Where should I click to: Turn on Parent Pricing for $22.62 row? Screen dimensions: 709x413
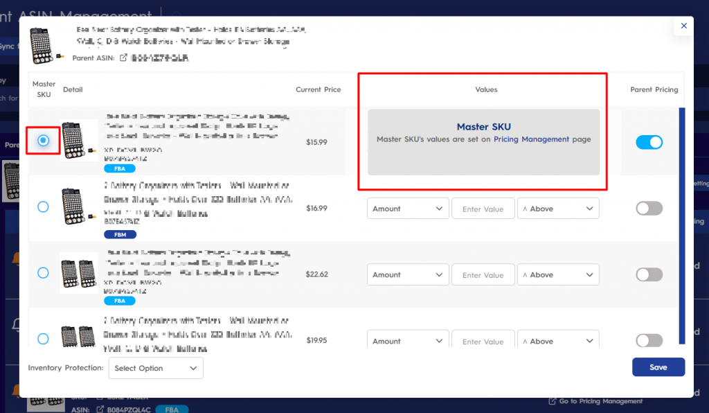pyautogui.click(x=649, y=274)
